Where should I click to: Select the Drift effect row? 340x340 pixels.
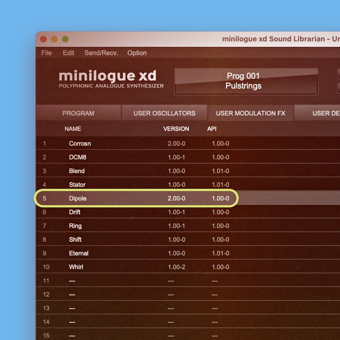[188, 212]
